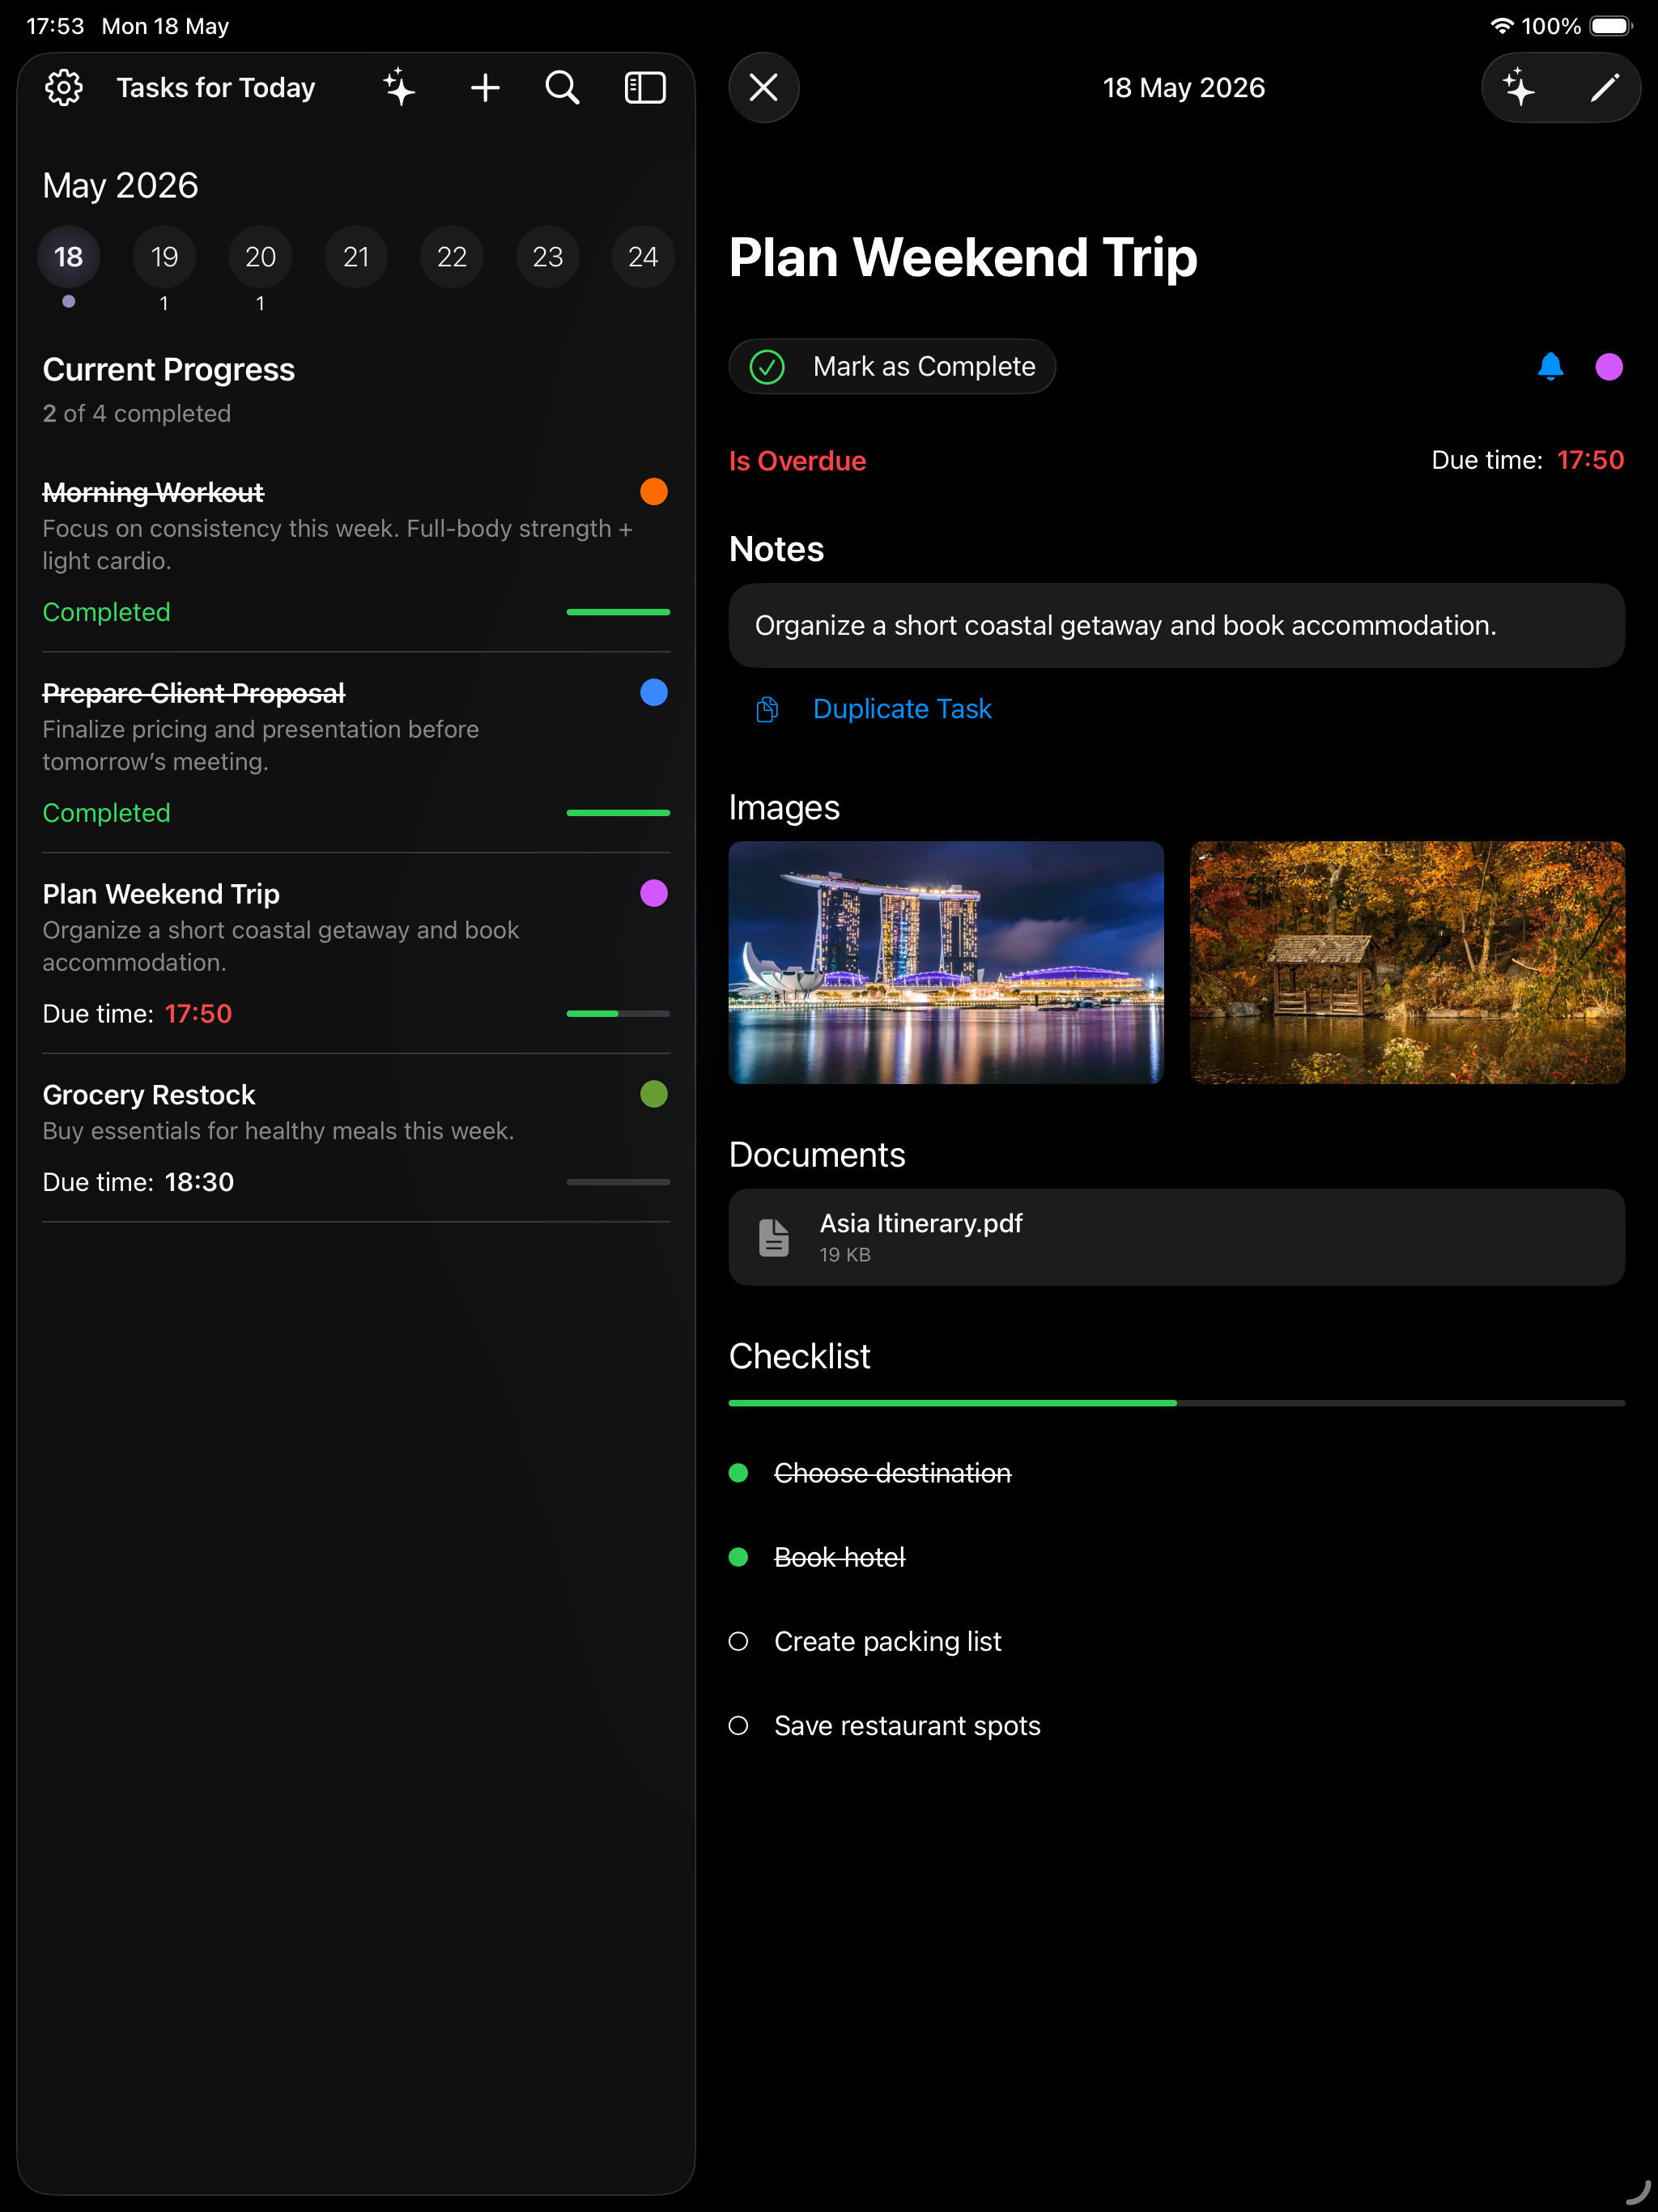
Task: Open Plan Weekend Trip in list
Action: pos(356,953)
